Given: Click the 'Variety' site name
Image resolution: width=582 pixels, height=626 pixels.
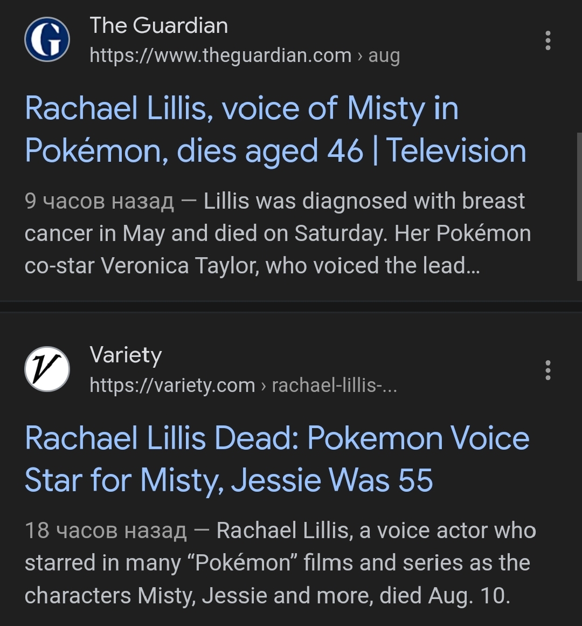Looking at the screenshot, I should click(x=126, y=355).
